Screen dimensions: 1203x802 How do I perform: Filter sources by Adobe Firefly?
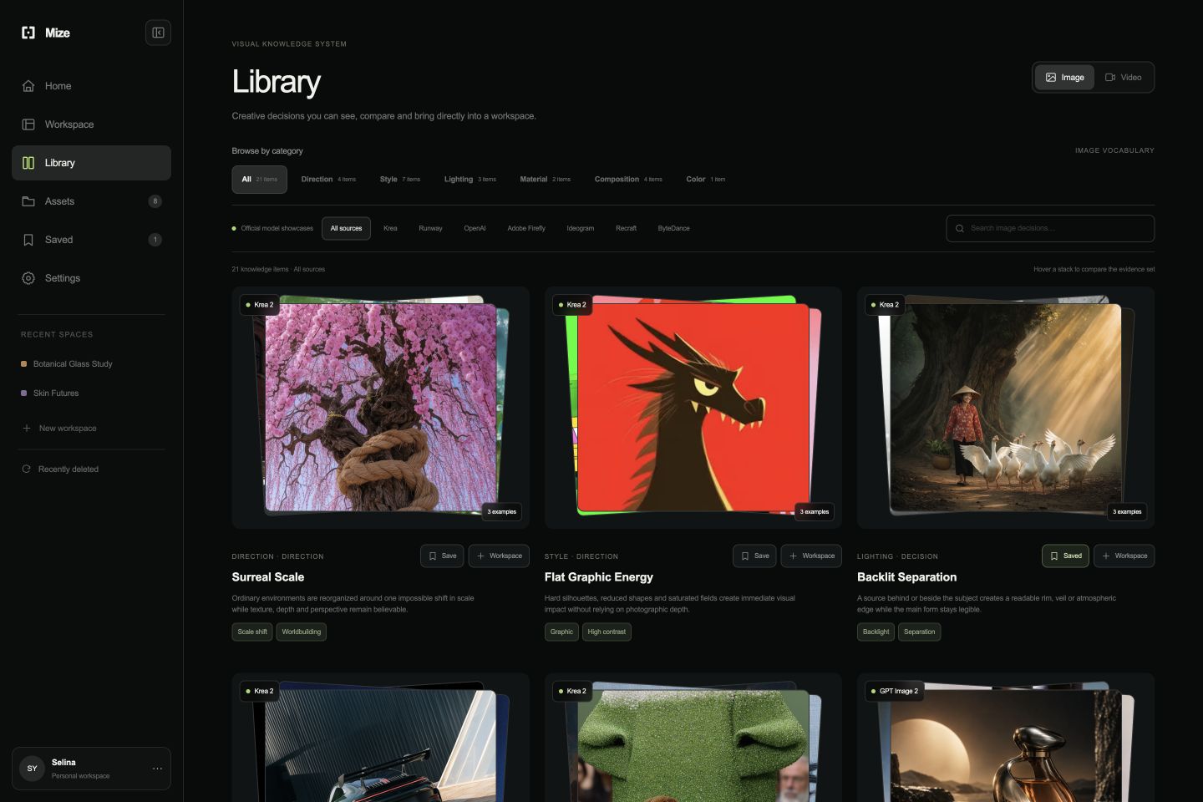pyautogui.click(x=526, y=228)
